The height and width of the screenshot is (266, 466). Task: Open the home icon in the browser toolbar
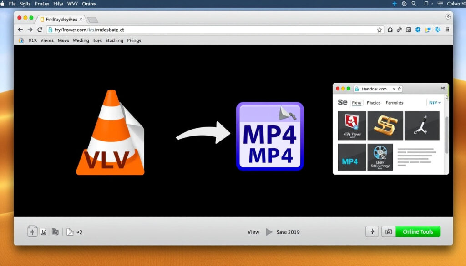coord(390,30)
